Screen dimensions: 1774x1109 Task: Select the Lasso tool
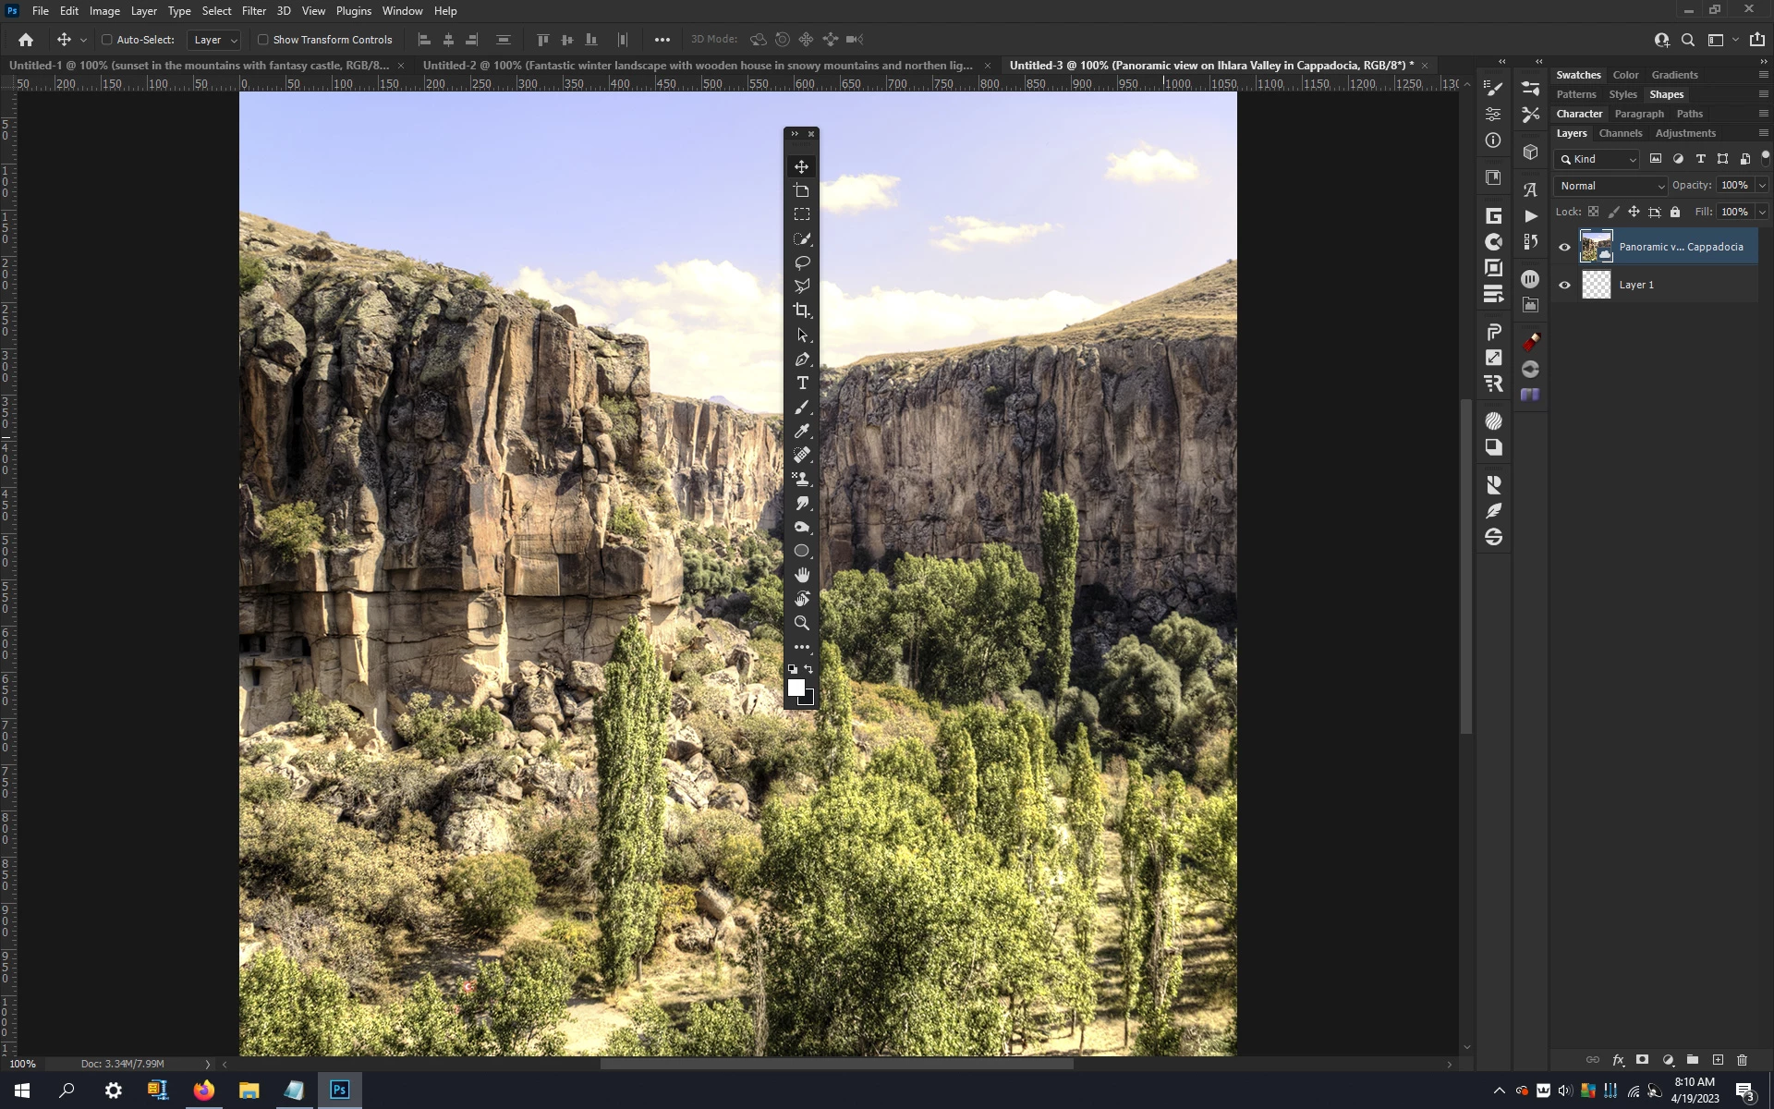[801, 262]
